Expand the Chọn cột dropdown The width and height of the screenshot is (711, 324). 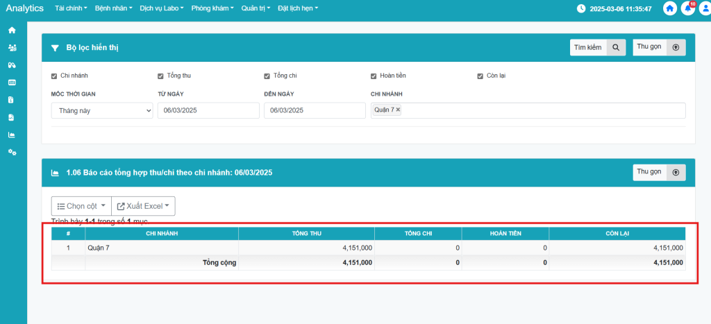coord(81,206)
